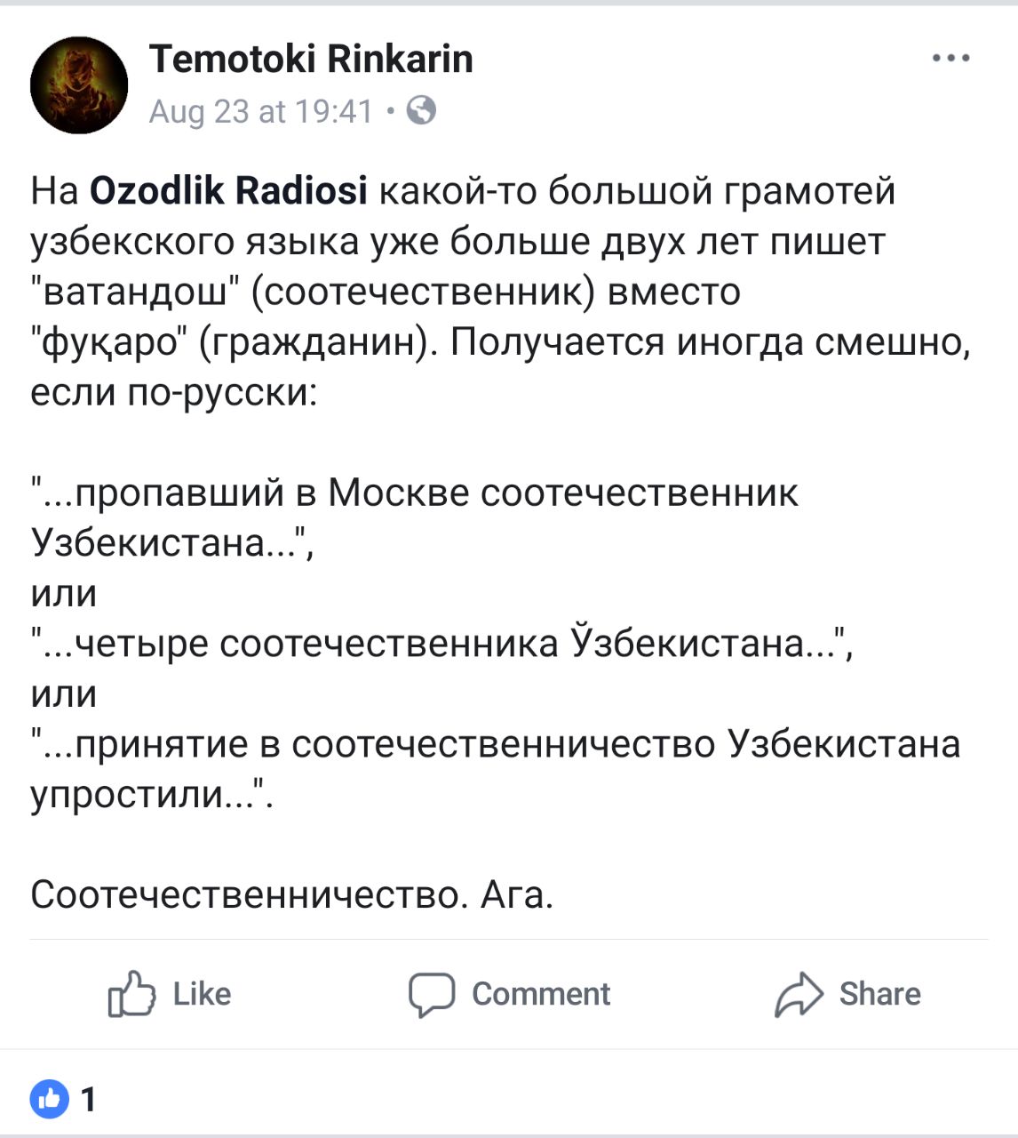This screenshot has height=1138, width=1018.
Task: Click the четыре соотечественника Ўзбекистана quote
Action: tap(442, 644)
